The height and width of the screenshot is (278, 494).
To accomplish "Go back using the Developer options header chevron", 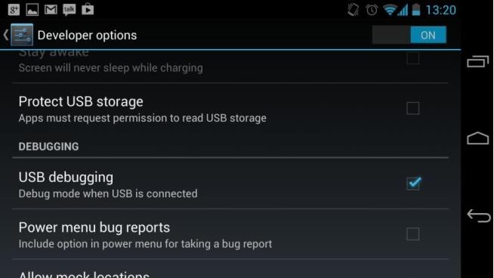I will (x=6, y=35).
